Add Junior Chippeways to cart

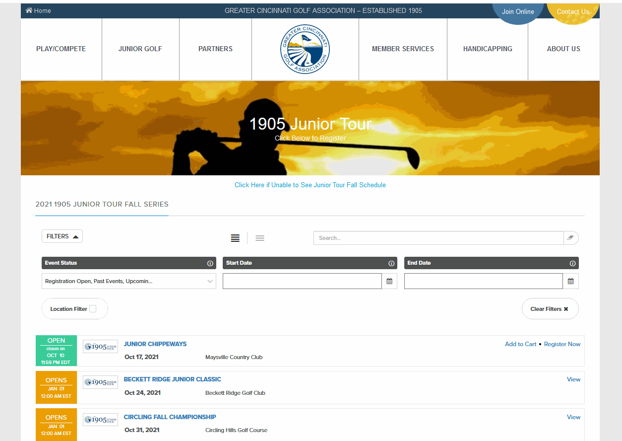point(520,344)
